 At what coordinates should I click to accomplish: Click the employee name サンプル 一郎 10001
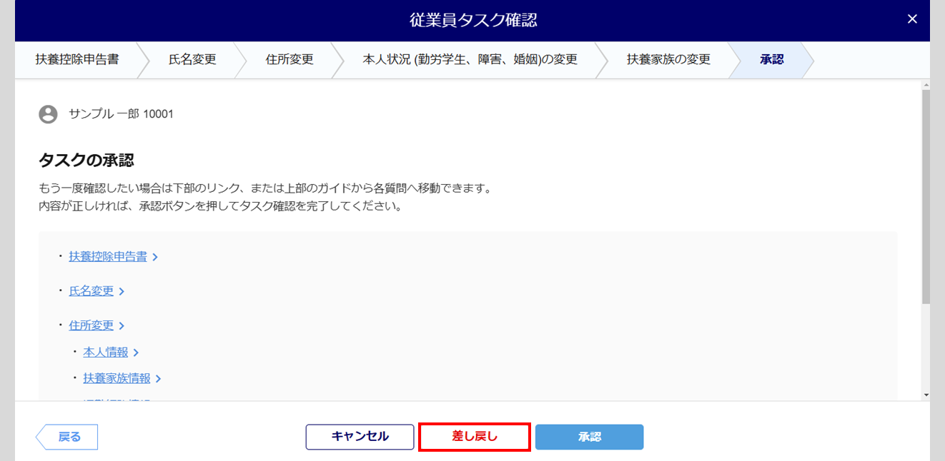pos(121,114)
